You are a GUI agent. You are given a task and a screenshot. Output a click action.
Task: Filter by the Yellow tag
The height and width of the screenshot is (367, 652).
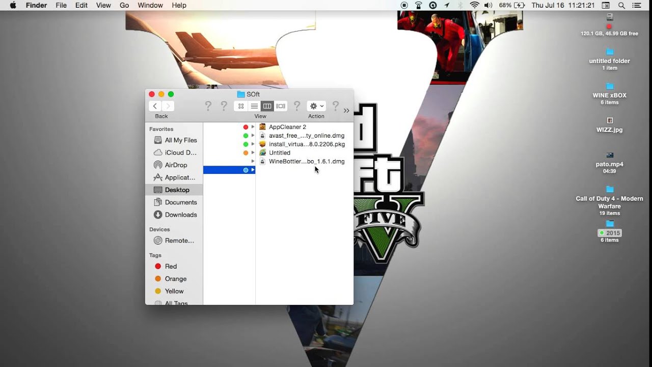174,291
